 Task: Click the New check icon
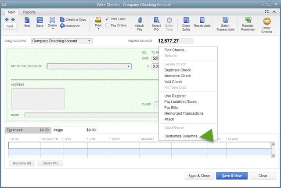pos(27,22)
